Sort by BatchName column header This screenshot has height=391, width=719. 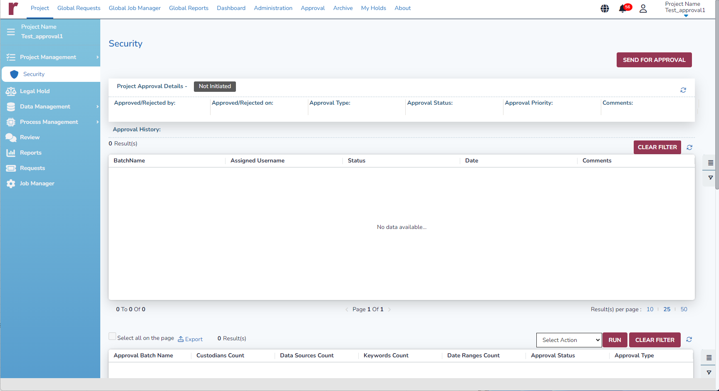coord(129,161)
